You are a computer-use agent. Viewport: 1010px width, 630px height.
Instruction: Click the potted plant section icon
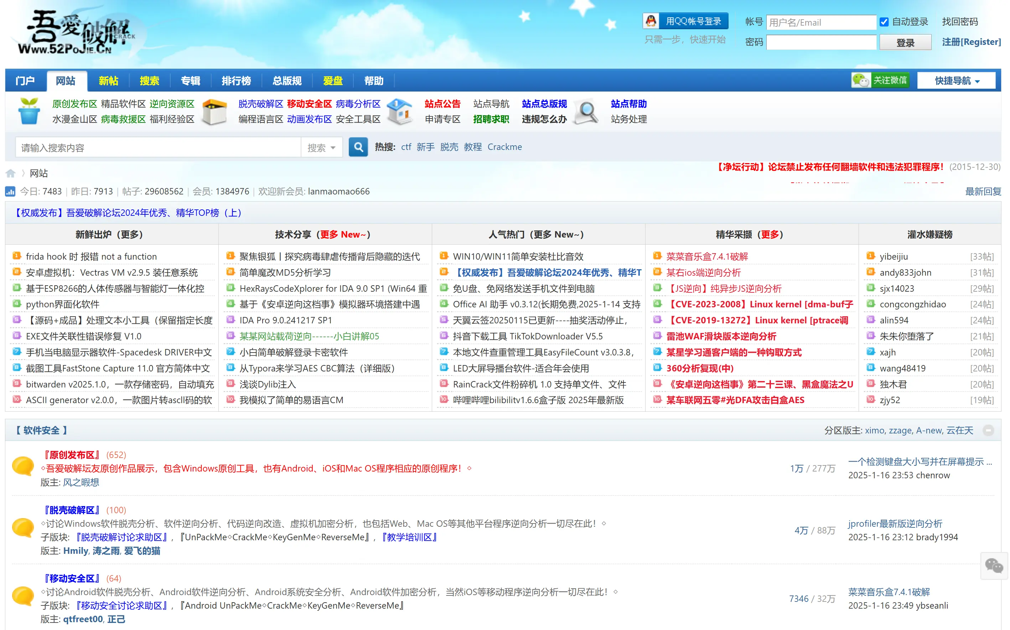tap(29, 111)
